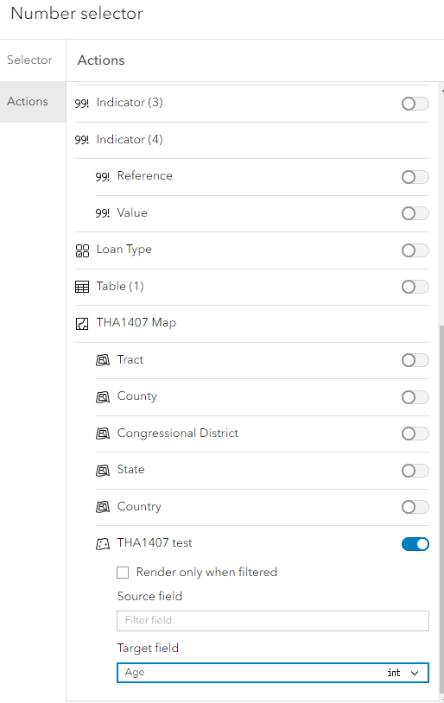
Task: Enable the Loan Type action toggle
Action: (415, 250)
